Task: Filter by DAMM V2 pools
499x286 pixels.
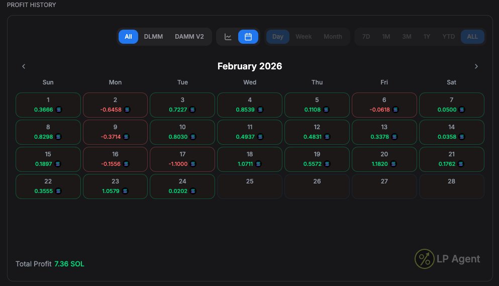Action: 189,37
